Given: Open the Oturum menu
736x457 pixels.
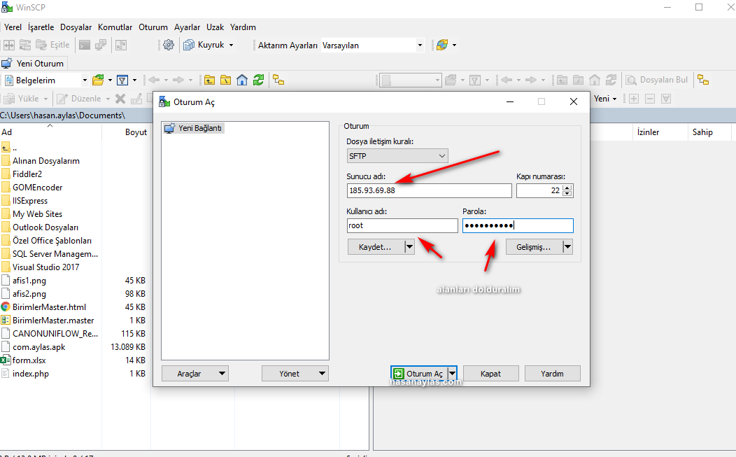Looking at the screenshot, I should tap(153, 27).
